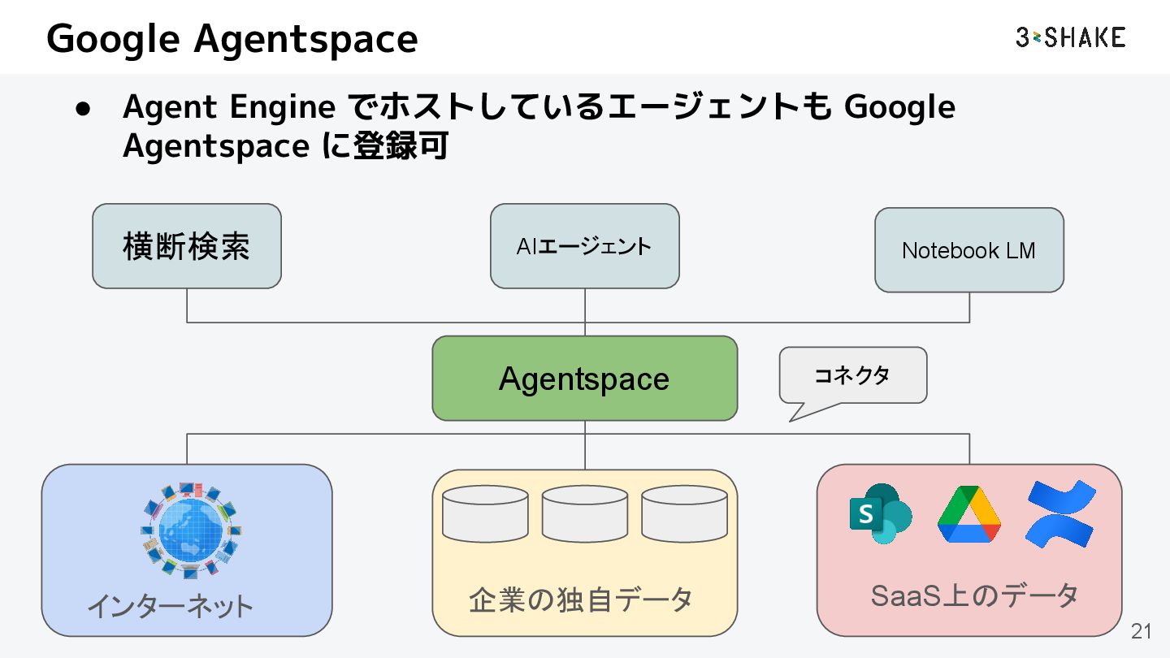This screenshot has height=658, width=1170.
Task: Select the middle database cylinder
Action: coord(584,513)
